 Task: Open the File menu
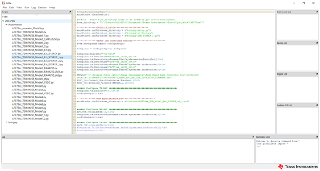click(x=4, y=8)
